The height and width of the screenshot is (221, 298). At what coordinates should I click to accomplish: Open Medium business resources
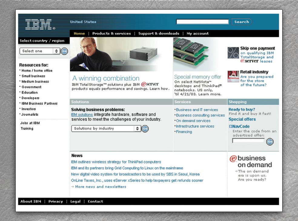click(35, 81)
